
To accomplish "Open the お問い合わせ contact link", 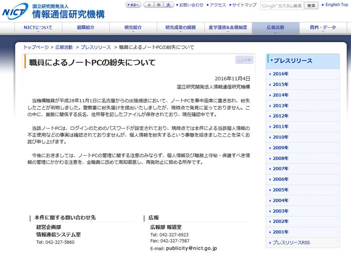I will (x=190, y=5).
